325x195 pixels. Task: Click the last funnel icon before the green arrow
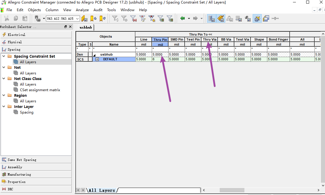point(170,19)
